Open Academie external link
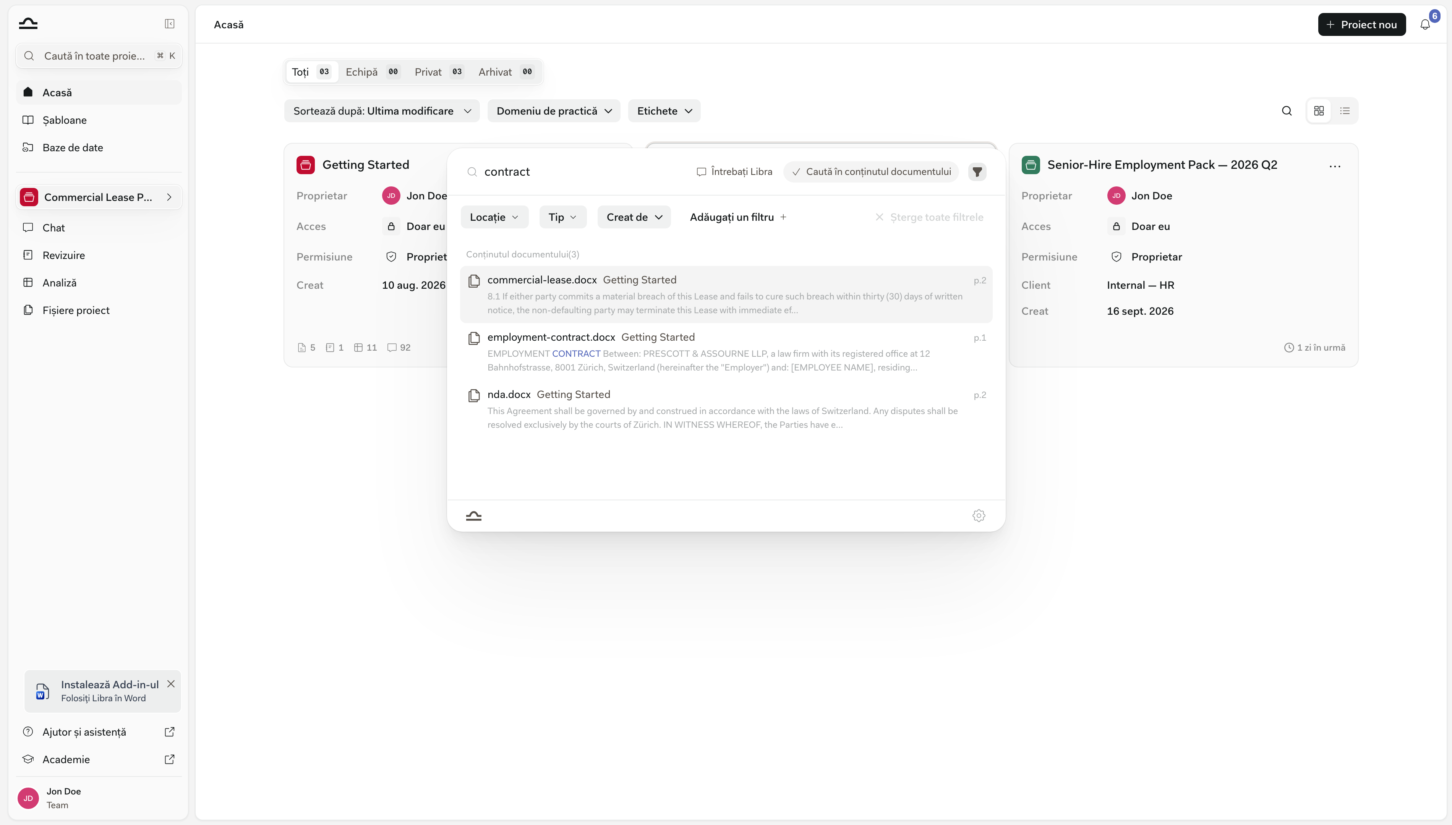This screenshot has height=825, width=1452. click(169, 759)
